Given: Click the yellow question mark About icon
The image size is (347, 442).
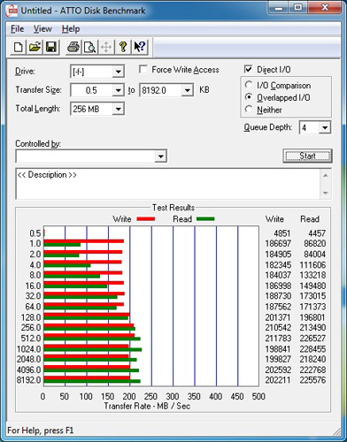Looking at the screenshot, I should [123, 47].
